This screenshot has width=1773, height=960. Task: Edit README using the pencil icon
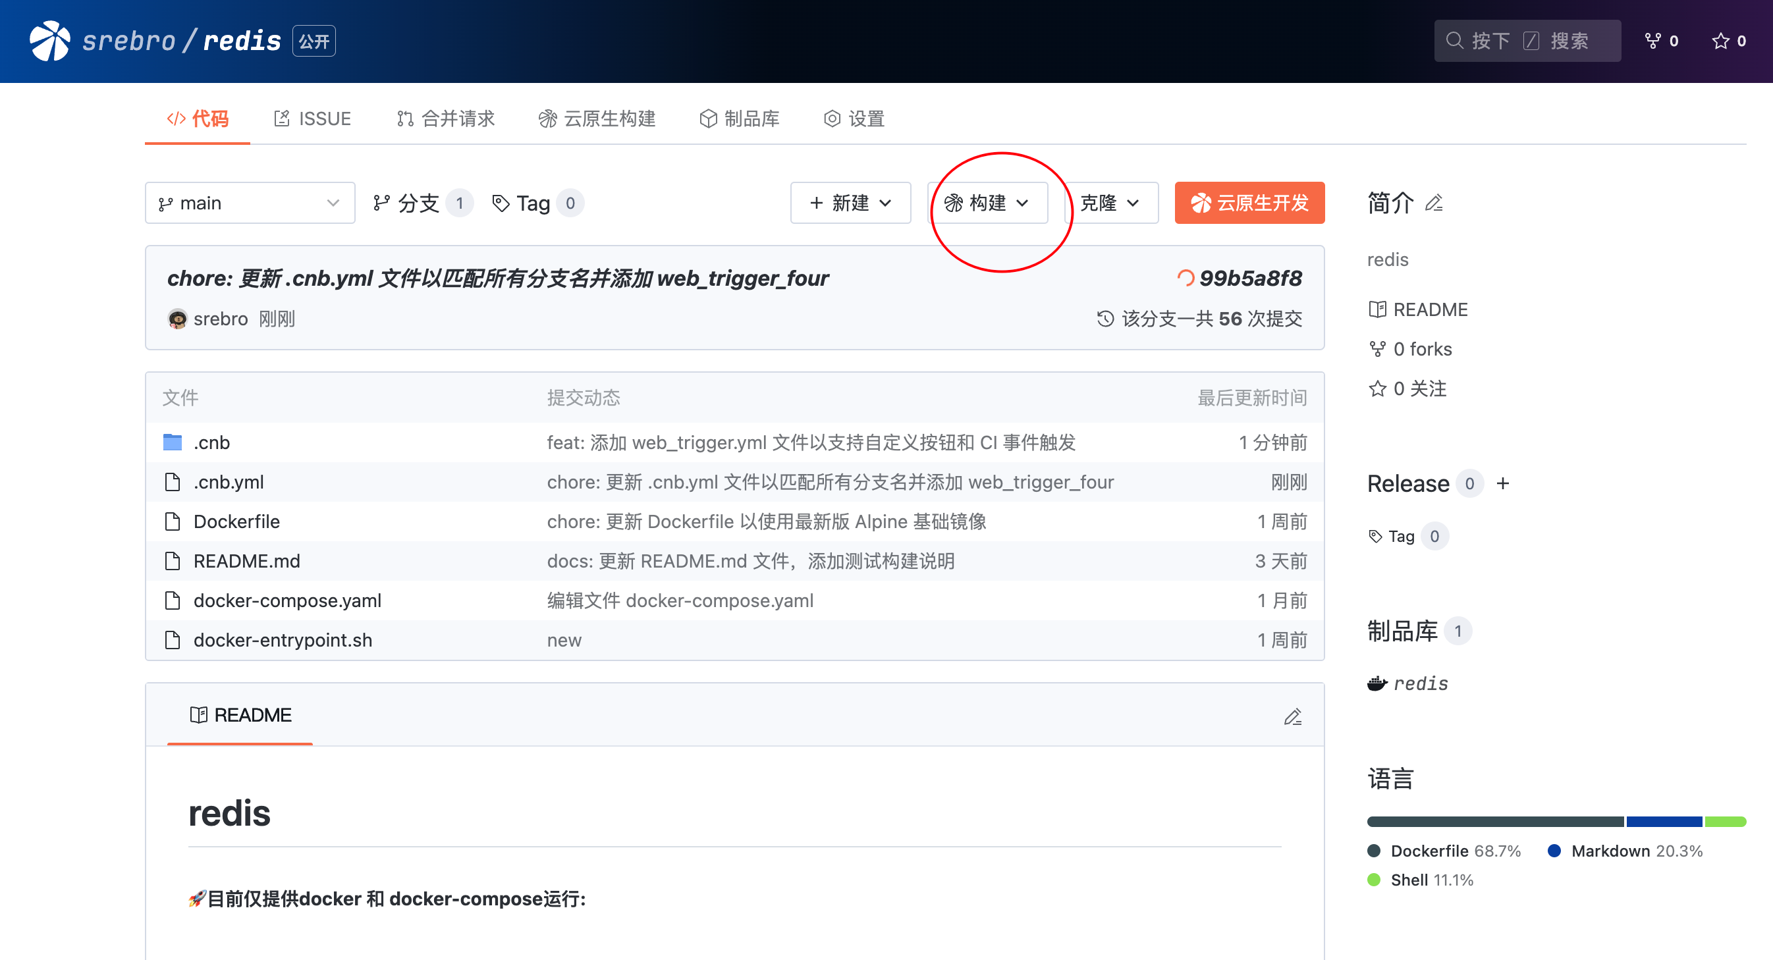pos(1292,716)
